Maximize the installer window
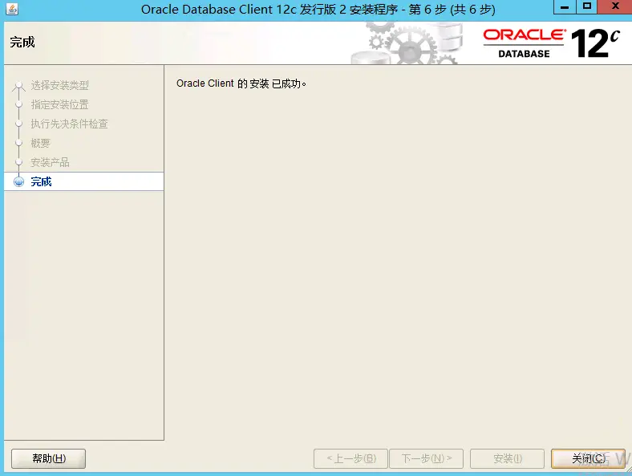632x476 pixels. tap(586, 7)
